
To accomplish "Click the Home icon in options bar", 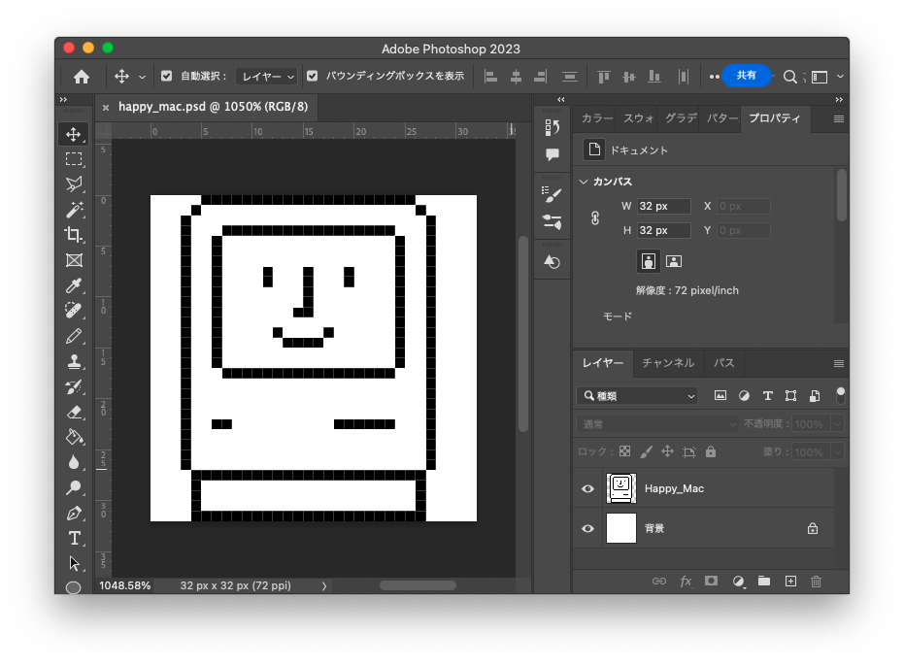I will click(82, 76).
